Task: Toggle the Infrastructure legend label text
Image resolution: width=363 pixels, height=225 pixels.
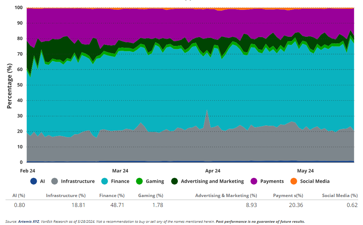Action: [78, 181]
